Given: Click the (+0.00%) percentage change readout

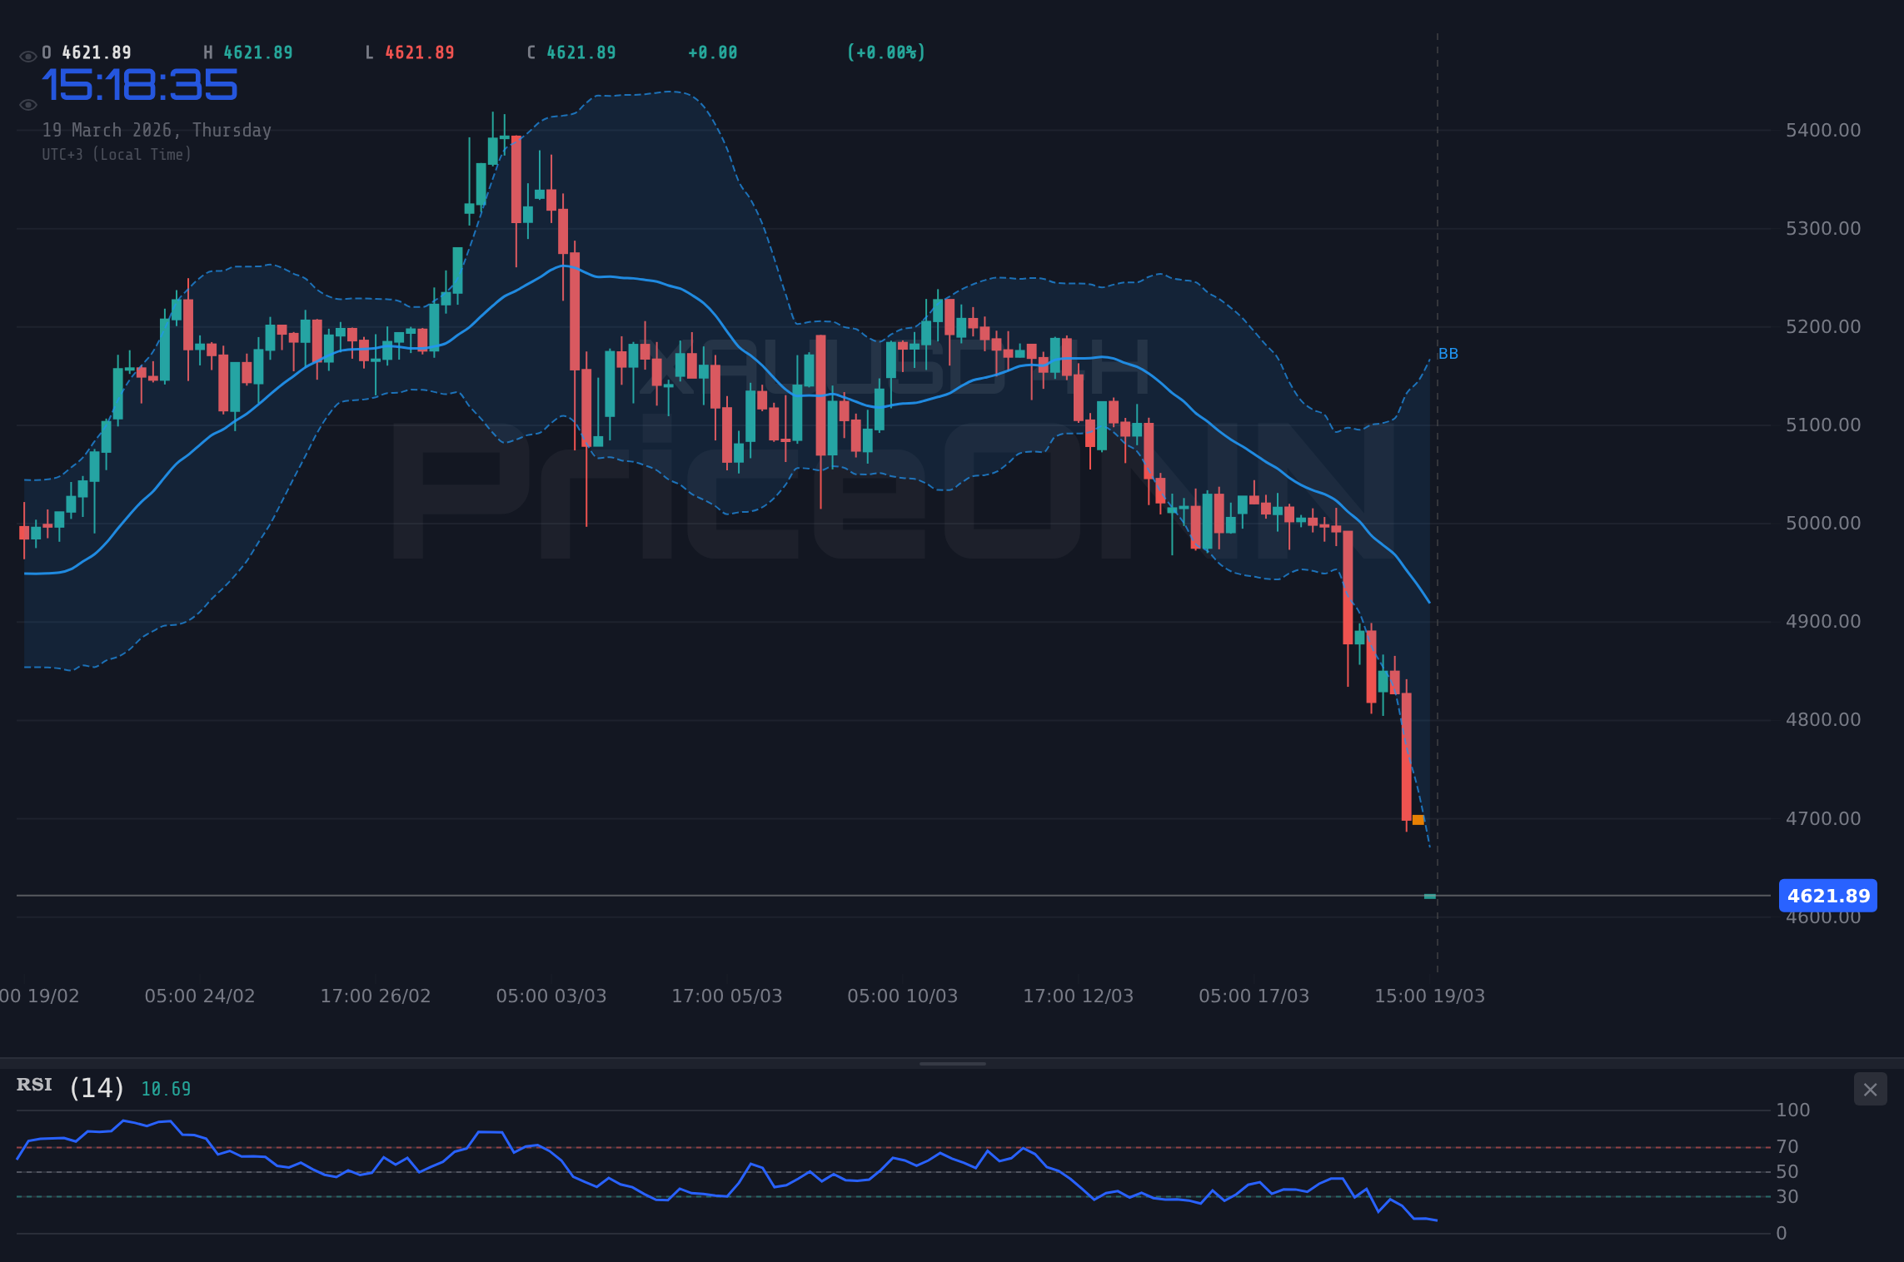Looking at the screenshot, I should coord(885,52).
